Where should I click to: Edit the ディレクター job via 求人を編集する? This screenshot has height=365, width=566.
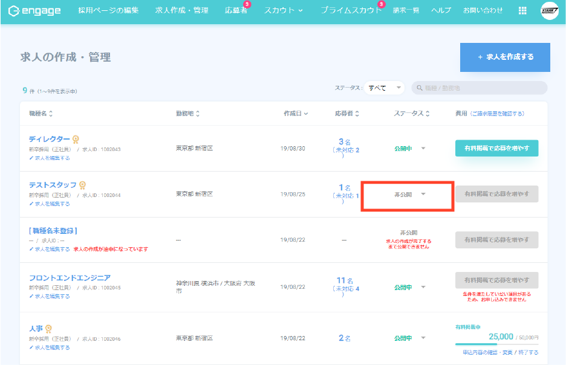pos(50,158)
